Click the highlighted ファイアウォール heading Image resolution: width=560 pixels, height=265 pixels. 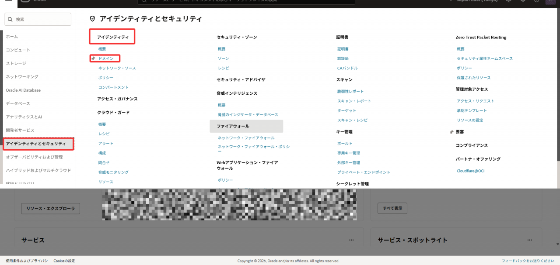click(246, 126)
